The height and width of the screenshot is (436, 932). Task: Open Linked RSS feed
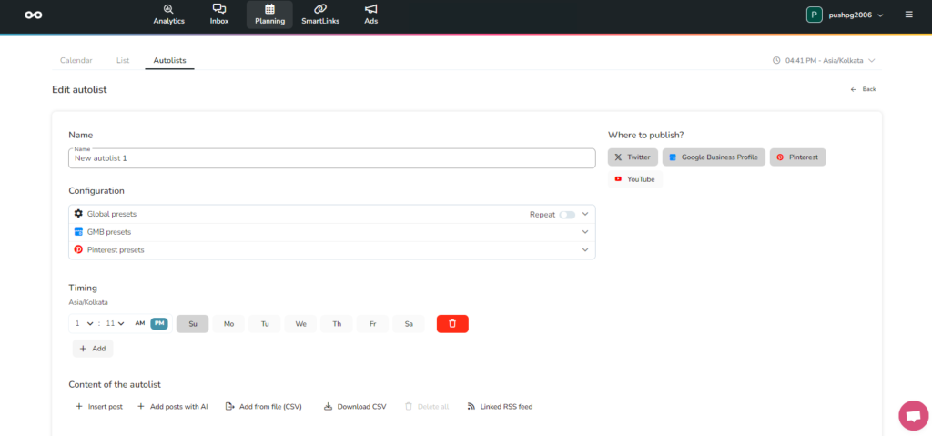500,407
